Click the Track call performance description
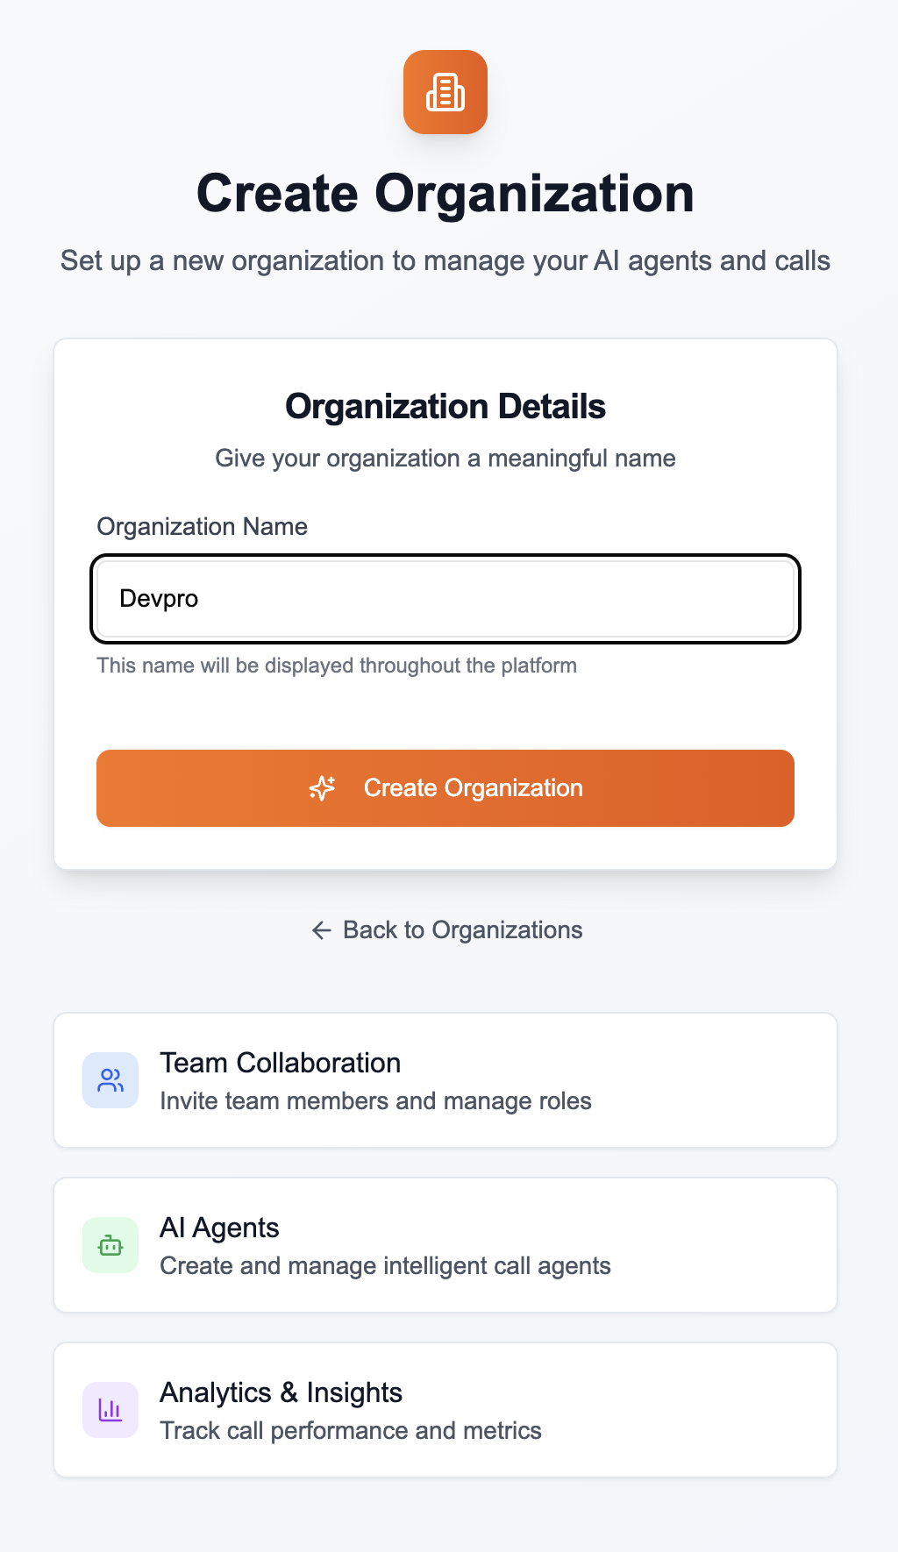 351,1430
